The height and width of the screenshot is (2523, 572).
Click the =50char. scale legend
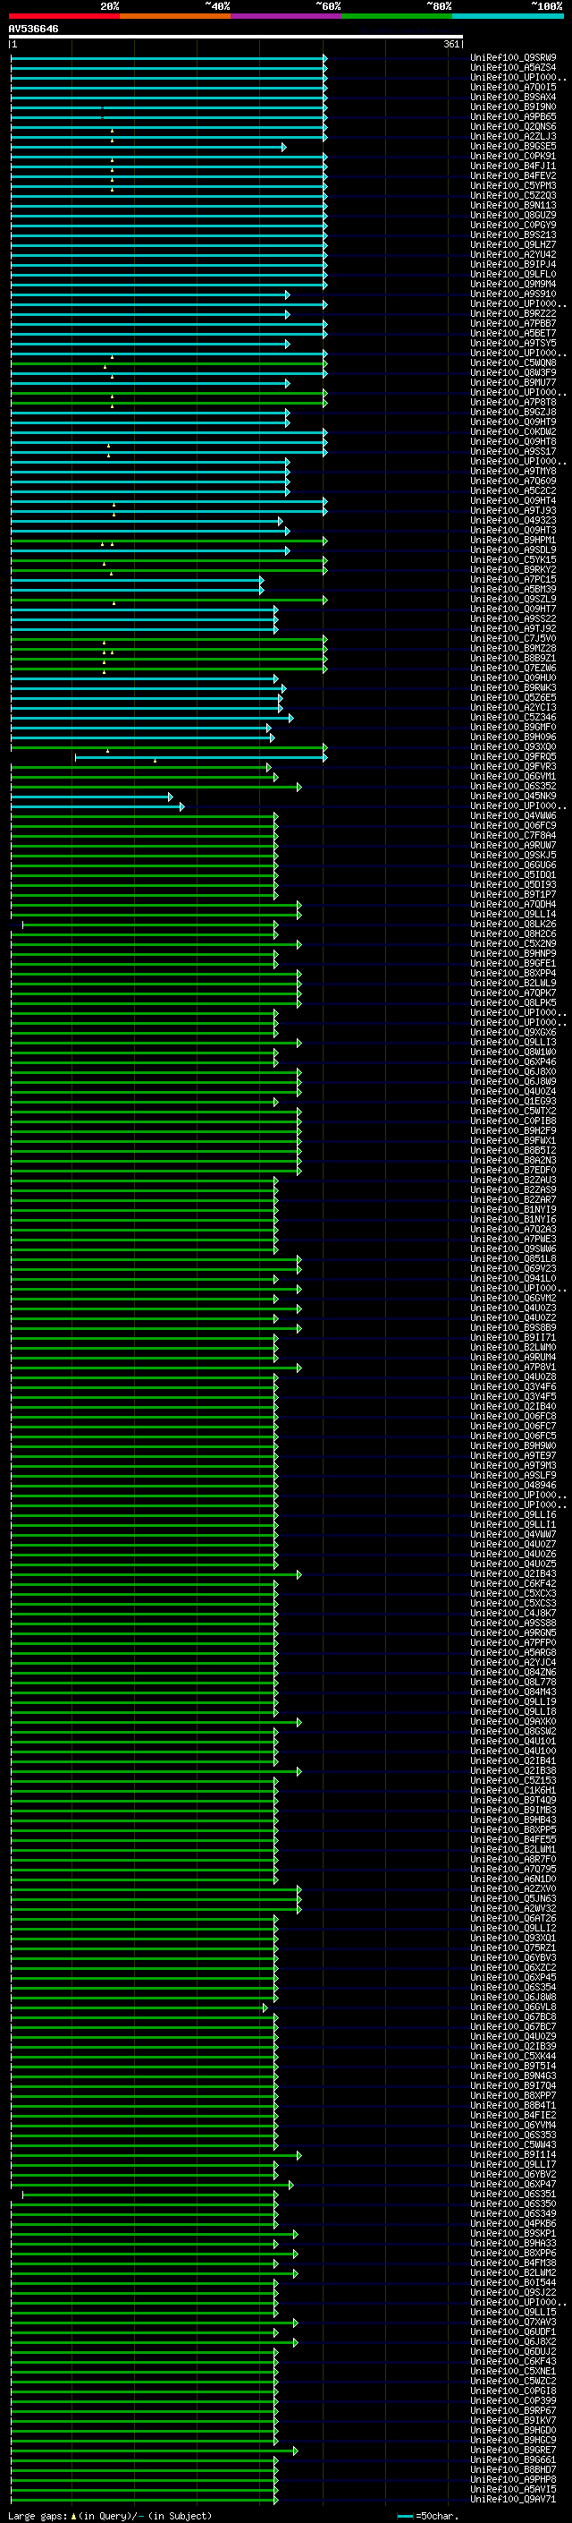coord(428,2515)
